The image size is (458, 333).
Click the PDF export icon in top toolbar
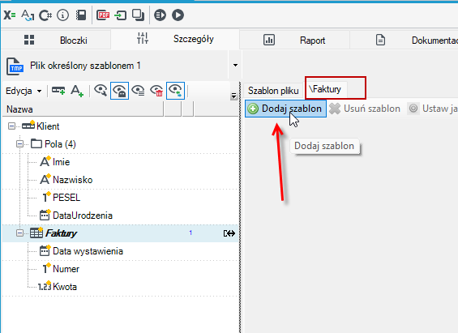point(103,15)
